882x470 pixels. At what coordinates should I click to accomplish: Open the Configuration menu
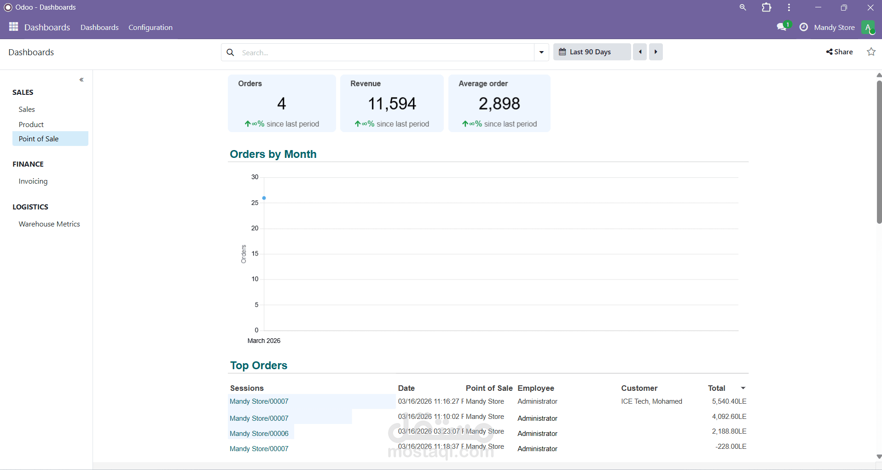click(151, 27)
